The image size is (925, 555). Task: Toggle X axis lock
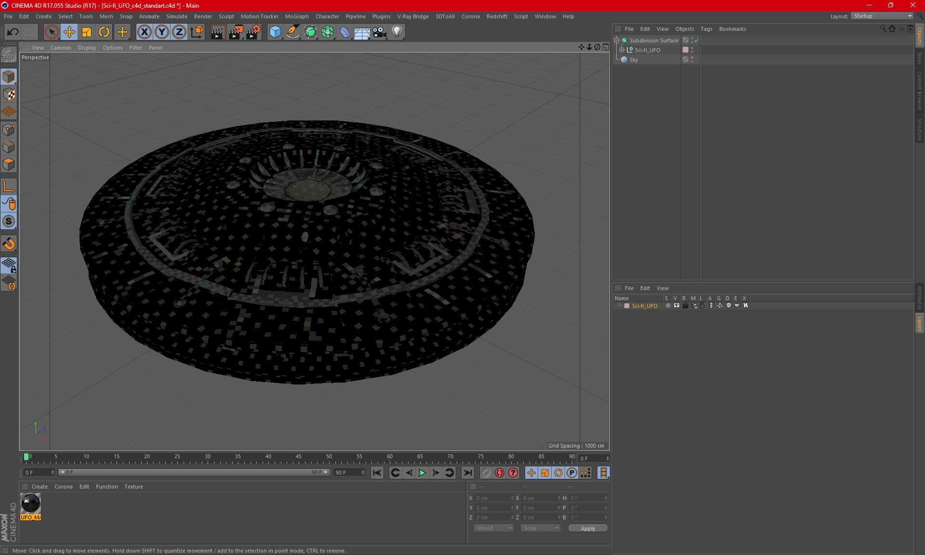[144, 32]
